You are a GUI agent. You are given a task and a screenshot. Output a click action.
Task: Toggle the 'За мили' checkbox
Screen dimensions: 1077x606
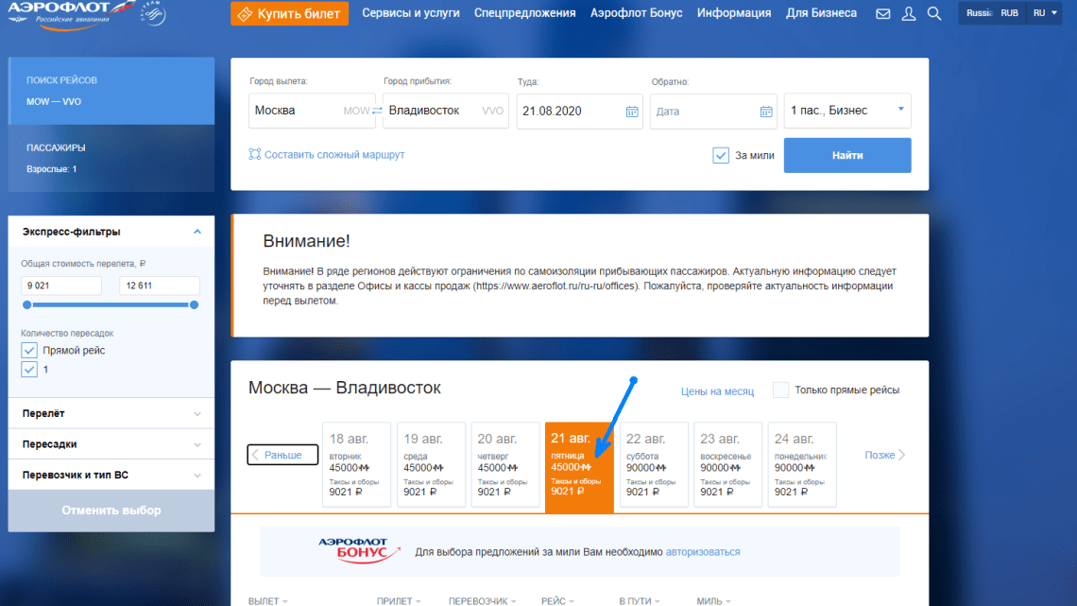click(721, 155)
